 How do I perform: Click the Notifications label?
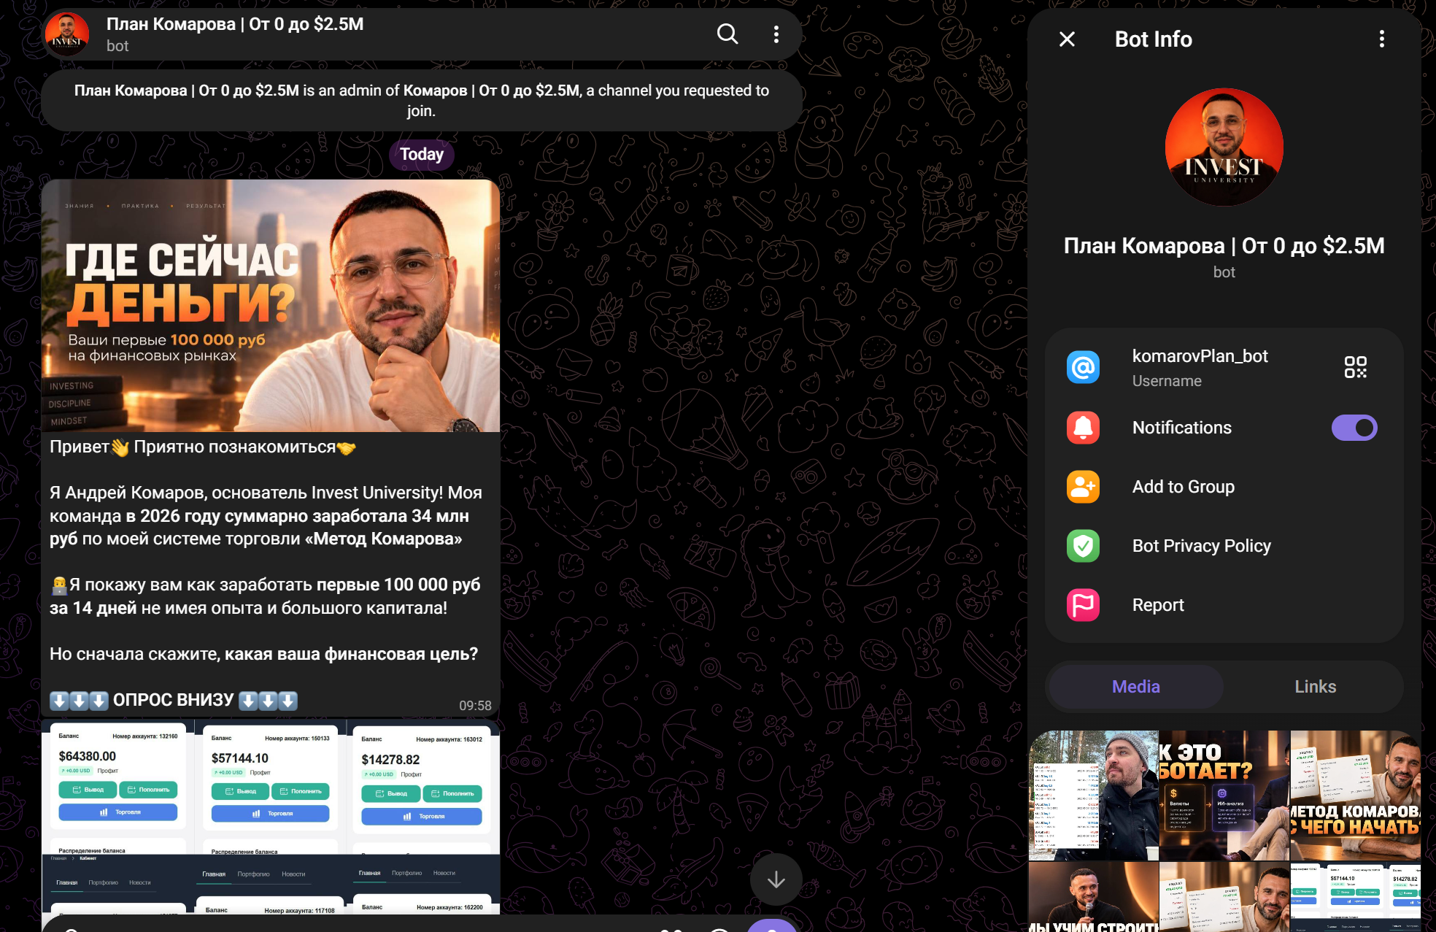point(1181,428)
